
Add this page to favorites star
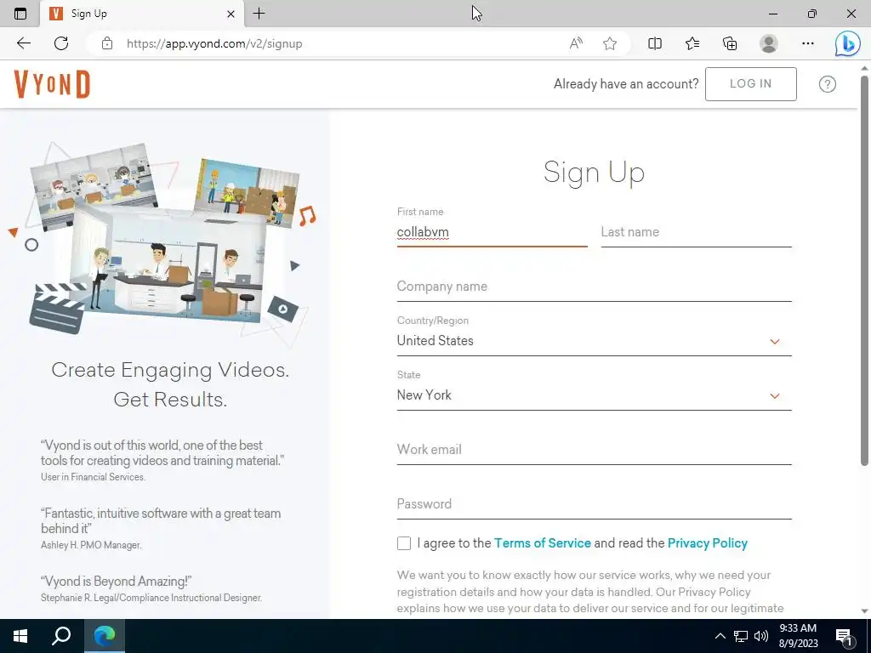609,43
